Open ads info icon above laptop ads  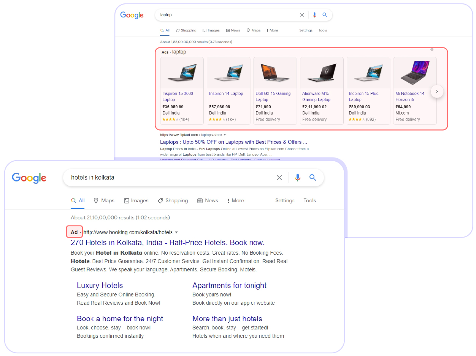(x=432, y=49)
